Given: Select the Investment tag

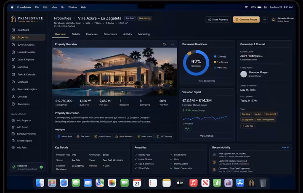Looking at the screenshot, I should point(271,114).
